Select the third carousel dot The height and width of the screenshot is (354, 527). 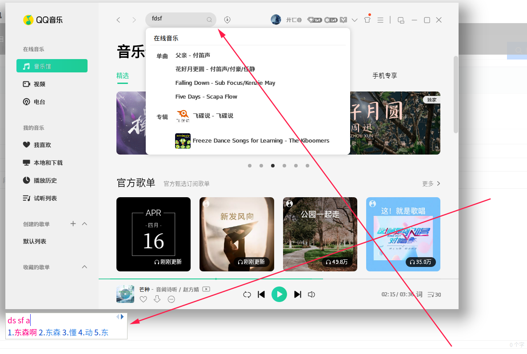[273, 166]
